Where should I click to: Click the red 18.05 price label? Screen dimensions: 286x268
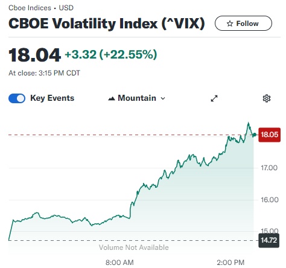coord(269,135)
